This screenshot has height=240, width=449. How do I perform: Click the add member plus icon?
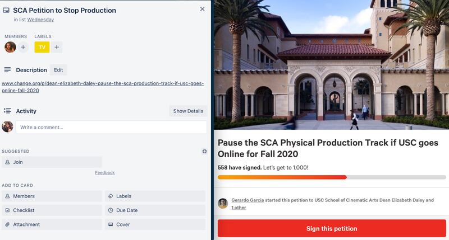[x=23, y=48]
